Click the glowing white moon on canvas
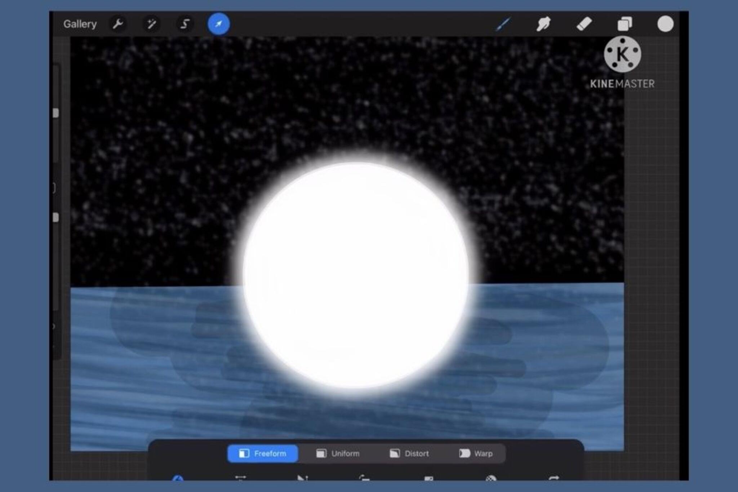This screenshot has width=738, height=492. point(355,276)
